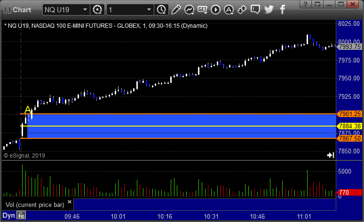Click the 7850.00 price axis label
The width and height of the screenshot is (364, 222).
coord(349,151)
